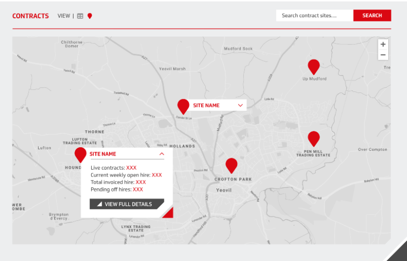This screenshot has height=261, width=407.
Task: Click Pending off hires XXX value
Action: pos(138,190)
